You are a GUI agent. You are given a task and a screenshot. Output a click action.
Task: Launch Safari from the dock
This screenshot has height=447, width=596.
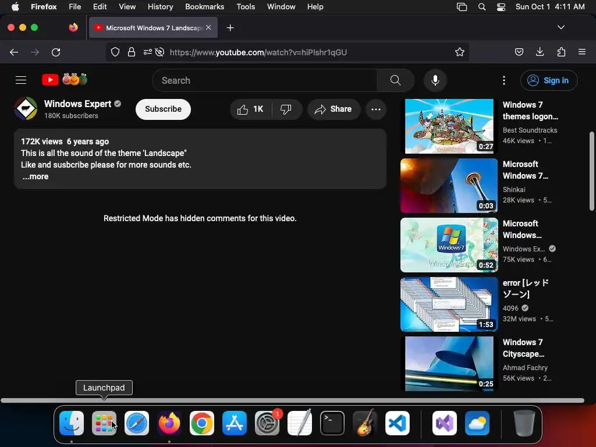point(137,423)
